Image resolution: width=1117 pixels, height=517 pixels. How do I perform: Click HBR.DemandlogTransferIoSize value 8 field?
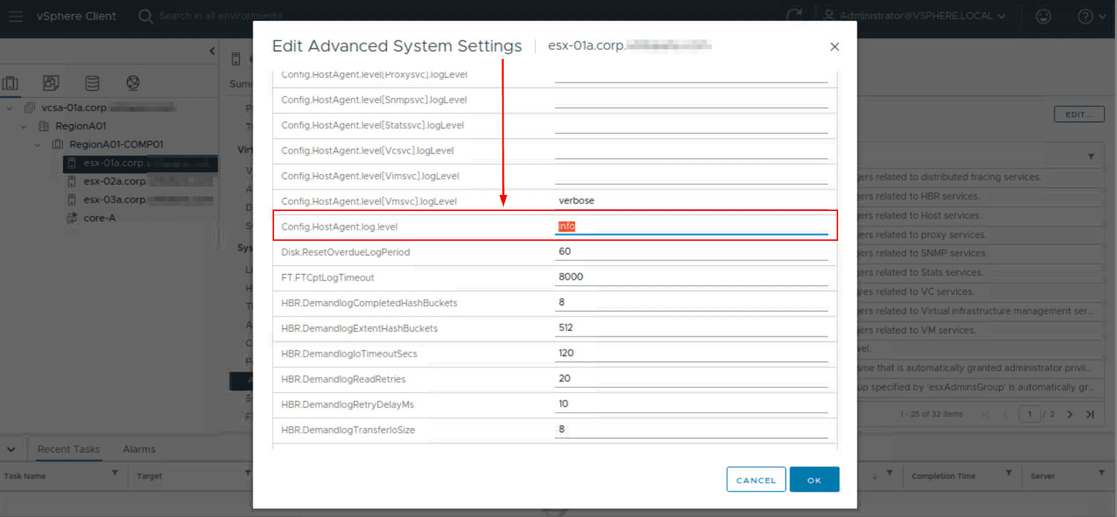click(x=691, y=429)
